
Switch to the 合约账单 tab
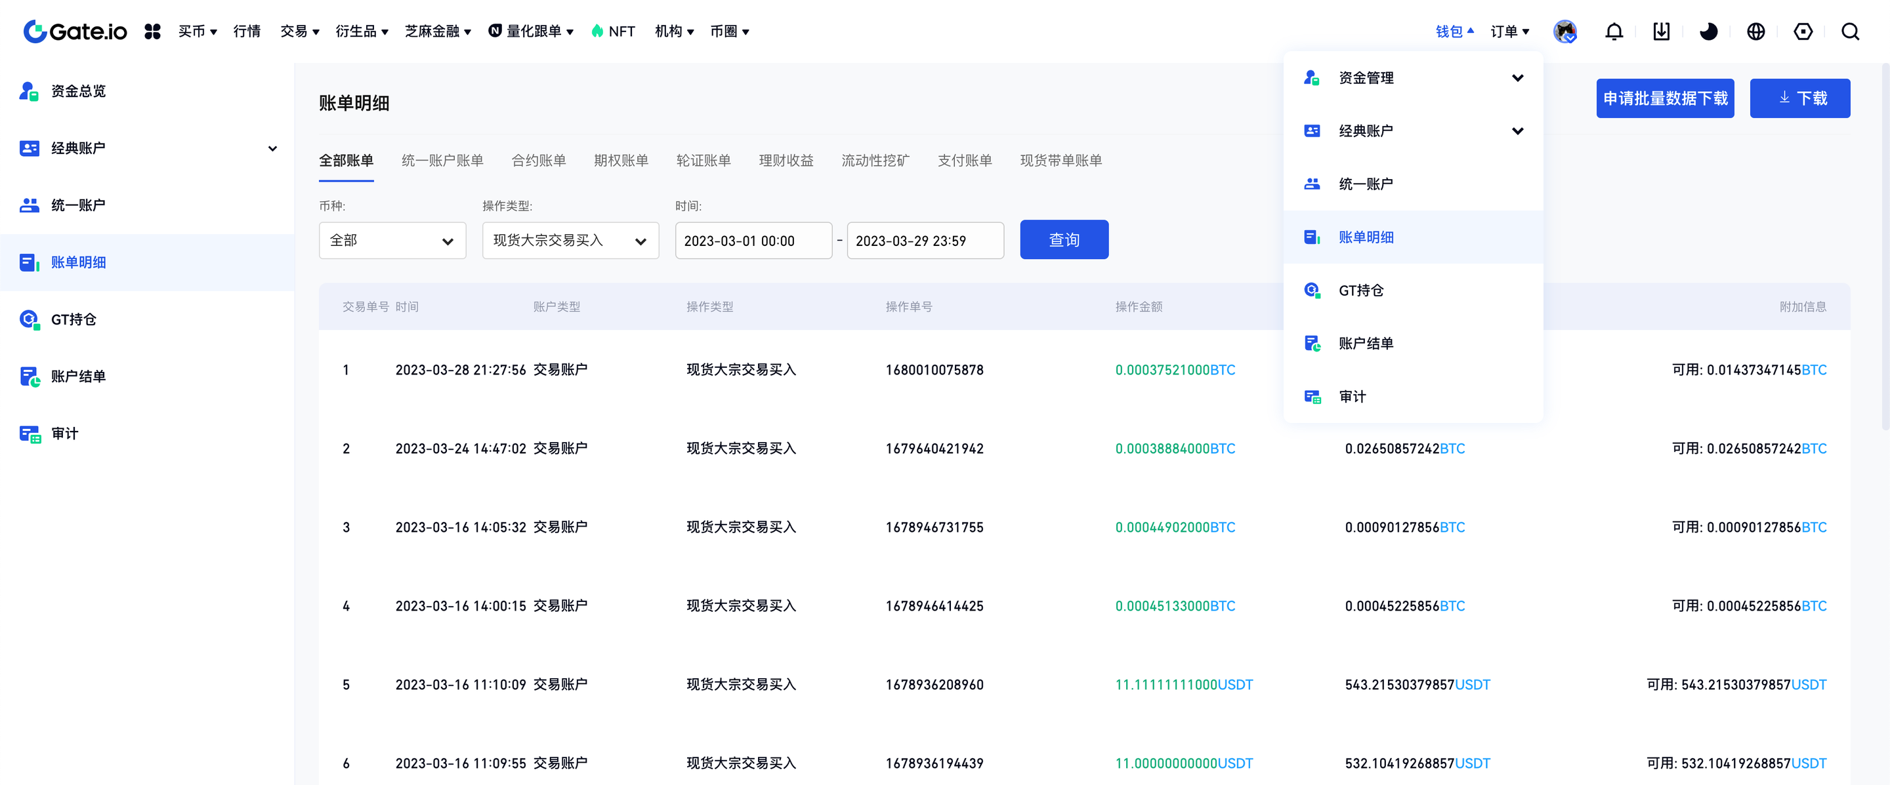point(538,161)
